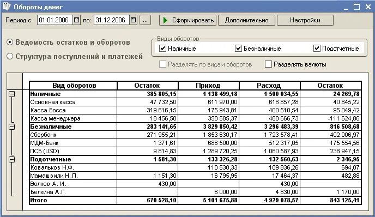The image size is (375, 217).
Task: Select Ведомость остатков и оборотов radio option
Action: coord(10,43)
